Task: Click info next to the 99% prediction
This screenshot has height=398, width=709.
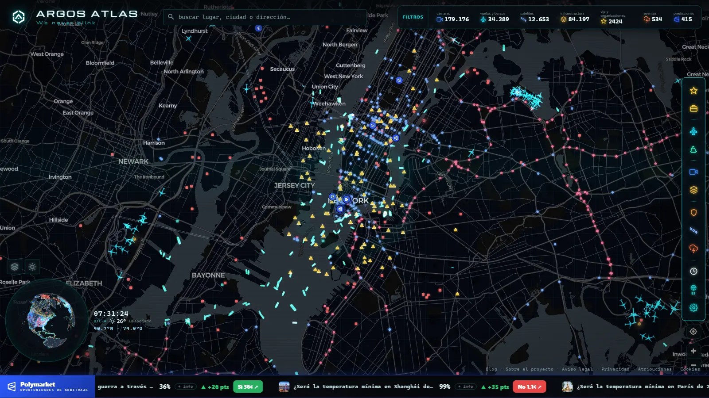Action: pyautogui.click(x=466, y=387)
